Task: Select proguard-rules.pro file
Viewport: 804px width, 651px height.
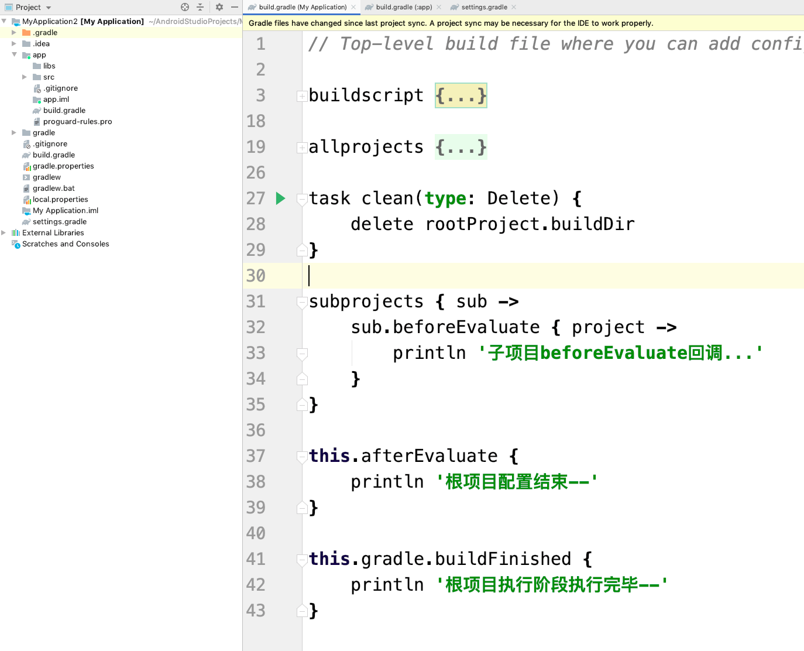Action: click(x=77, y=122)
